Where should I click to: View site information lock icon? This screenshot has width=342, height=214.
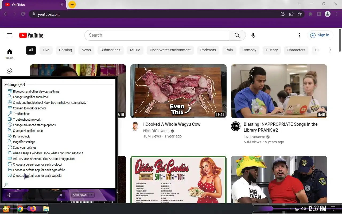point(33,14)
